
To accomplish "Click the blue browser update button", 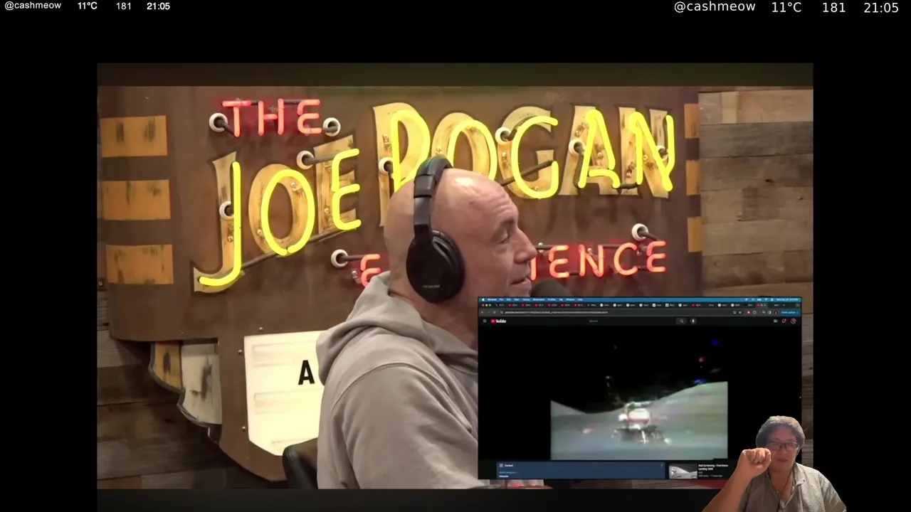I will pyautogui.click(x=790, y=312).
